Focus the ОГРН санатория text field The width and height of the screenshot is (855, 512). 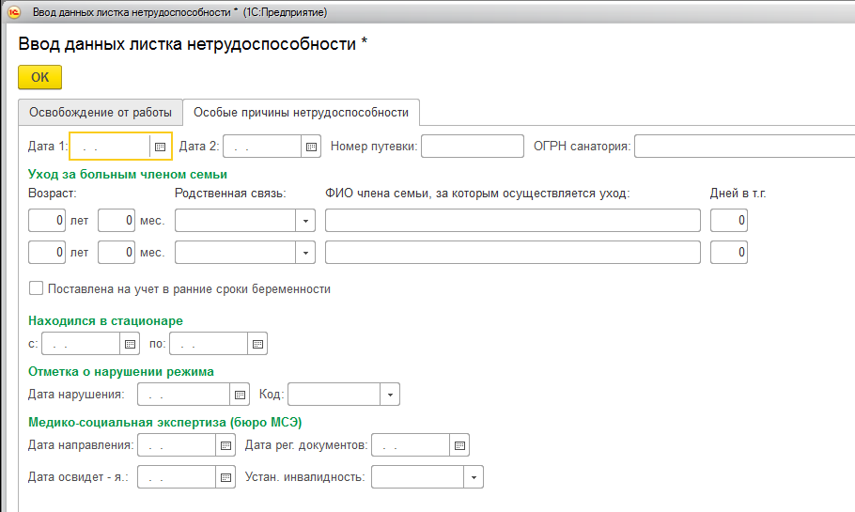tap(744, 147)
